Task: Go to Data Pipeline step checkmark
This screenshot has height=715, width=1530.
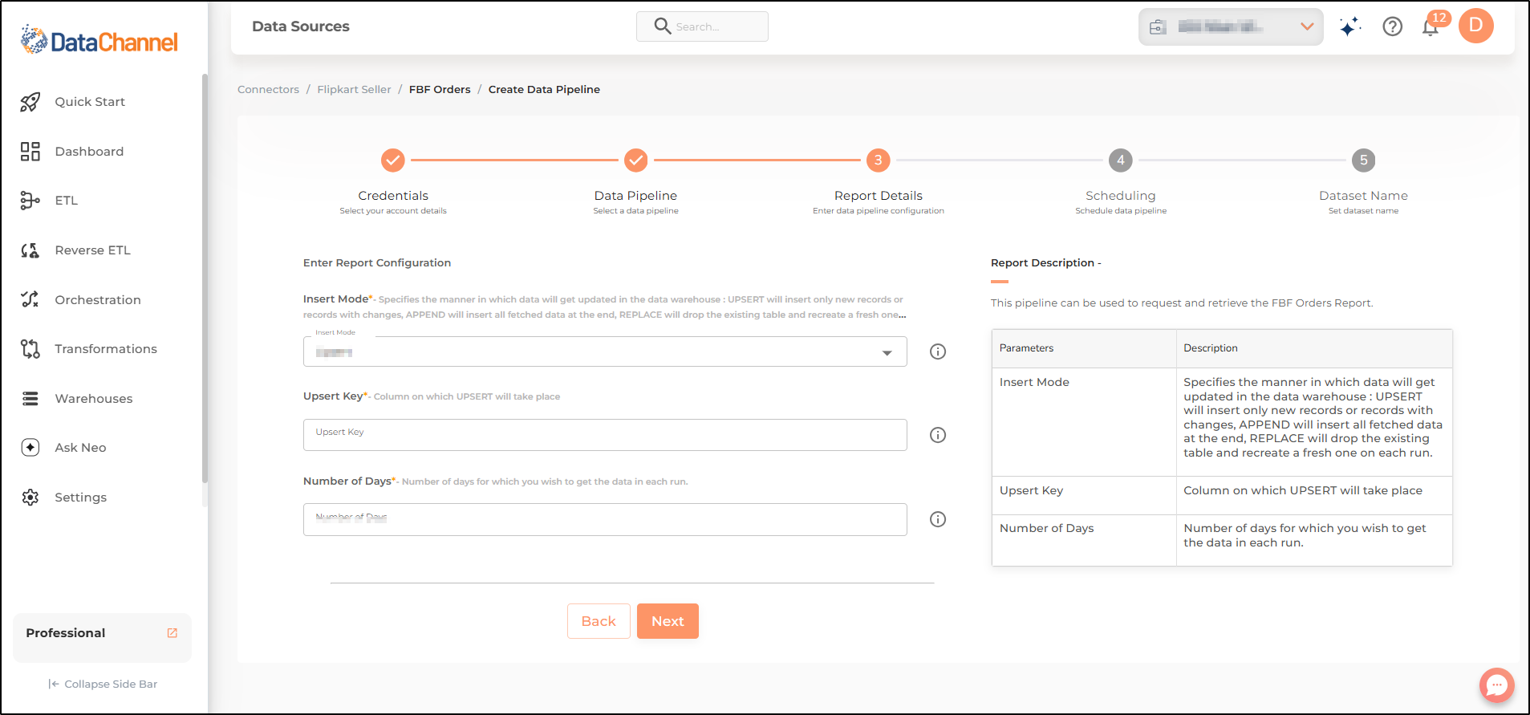Action: (636, 160)
